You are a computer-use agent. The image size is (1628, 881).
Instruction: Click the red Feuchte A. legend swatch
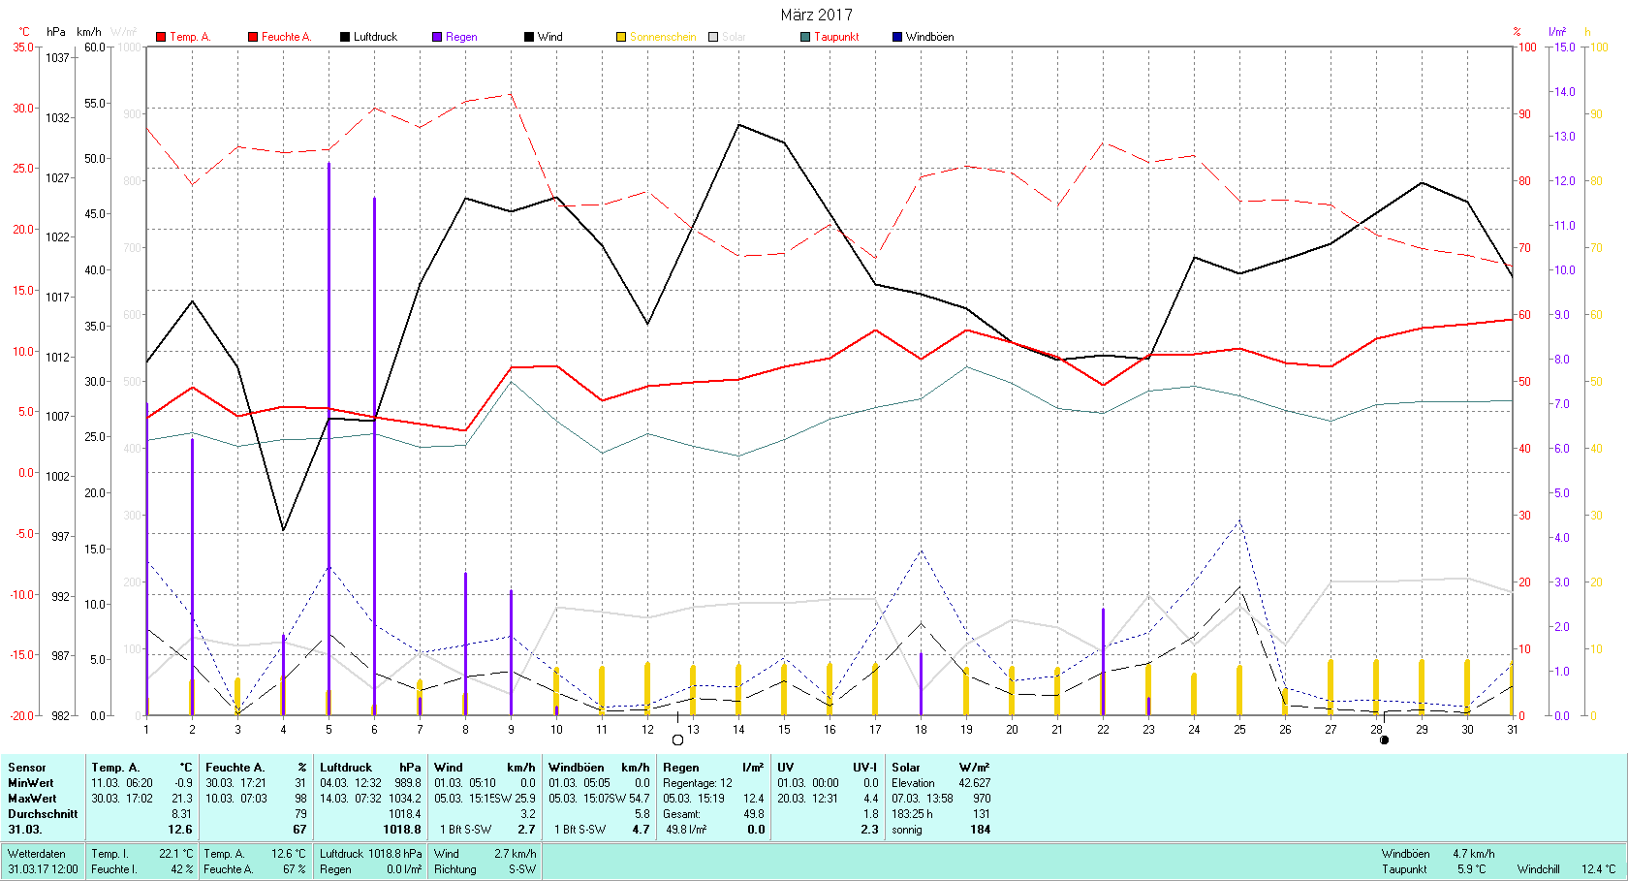pos(253,37)
